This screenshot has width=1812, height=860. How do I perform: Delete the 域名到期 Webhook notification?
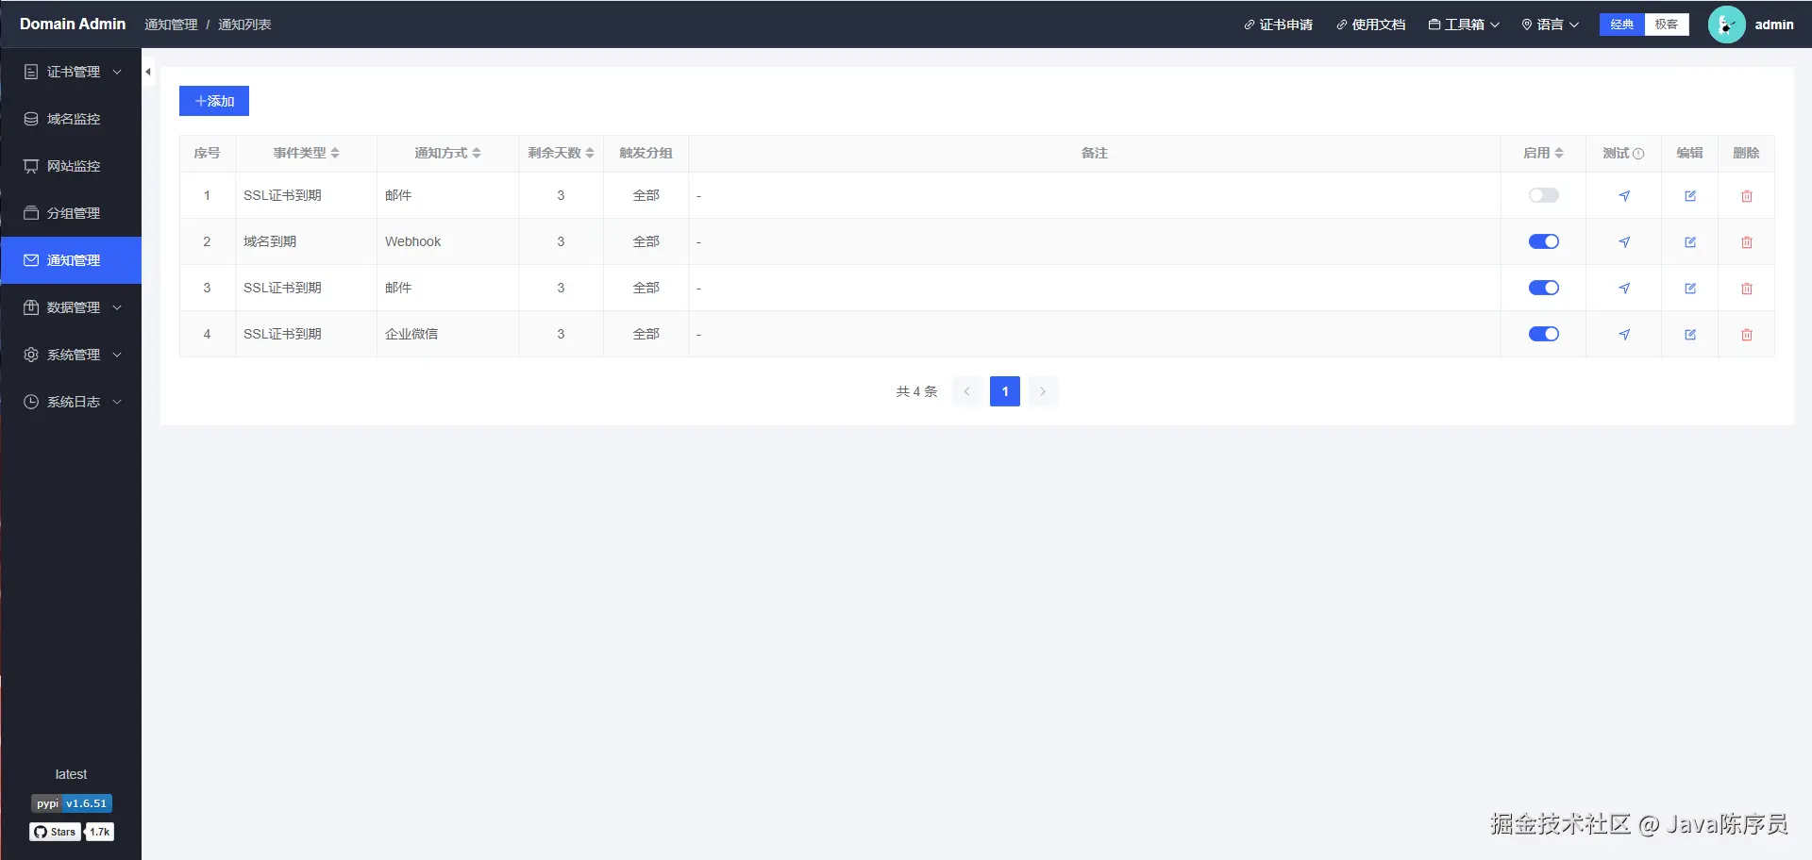(1747, 242)
